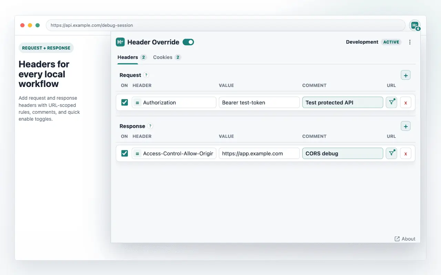Turn off the Header Override master switch
Image resolution: width=441 pixels, height=275 pixels.
188,42
